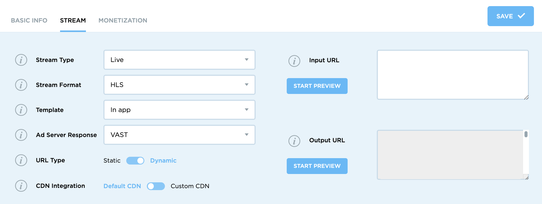Click the Output URL box scrollbar thumb
The image size is (542, 204).
[526, 134]
